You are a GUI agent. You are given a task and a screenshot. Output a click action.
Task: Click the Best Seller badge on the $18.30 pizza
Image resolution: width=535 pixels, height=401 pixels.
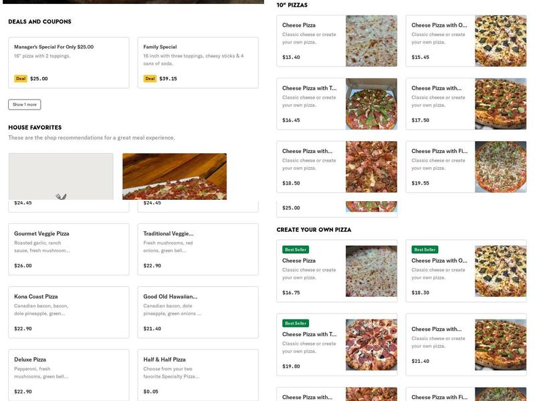(x=424, y=248)
